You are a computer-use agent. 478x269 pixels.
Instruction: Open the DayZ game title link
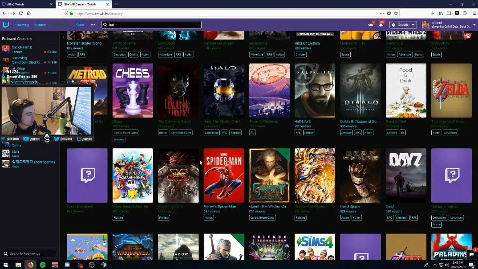point(390,207)
